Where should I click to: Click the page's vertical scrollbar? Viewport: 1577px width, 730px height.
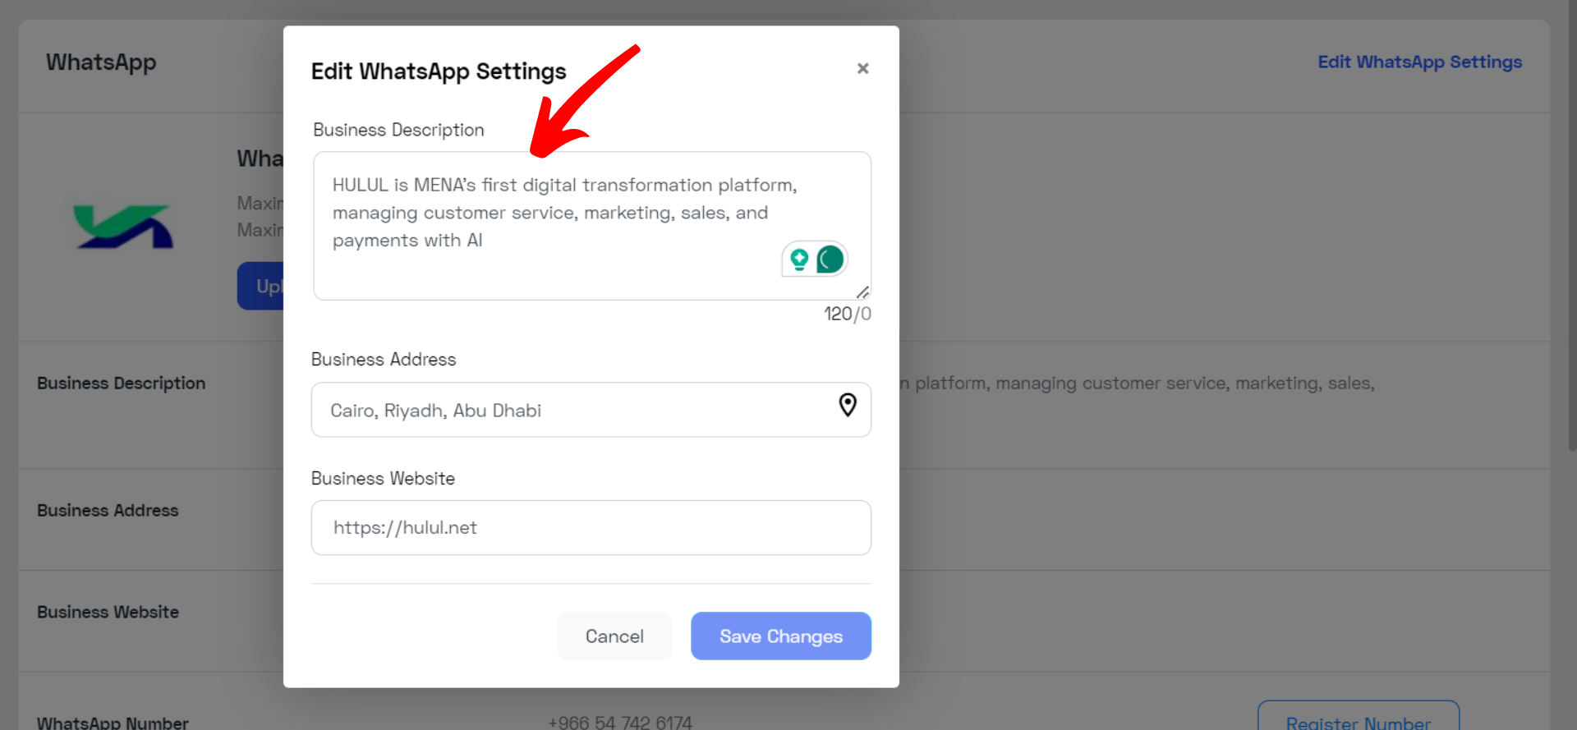click(x=1571, y=226)
